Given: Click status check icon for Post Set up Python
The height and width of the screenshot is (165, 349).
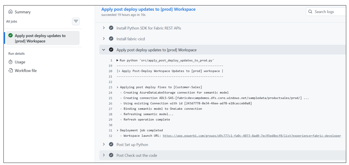Looking at the screenshot, I should click(111, 145).
